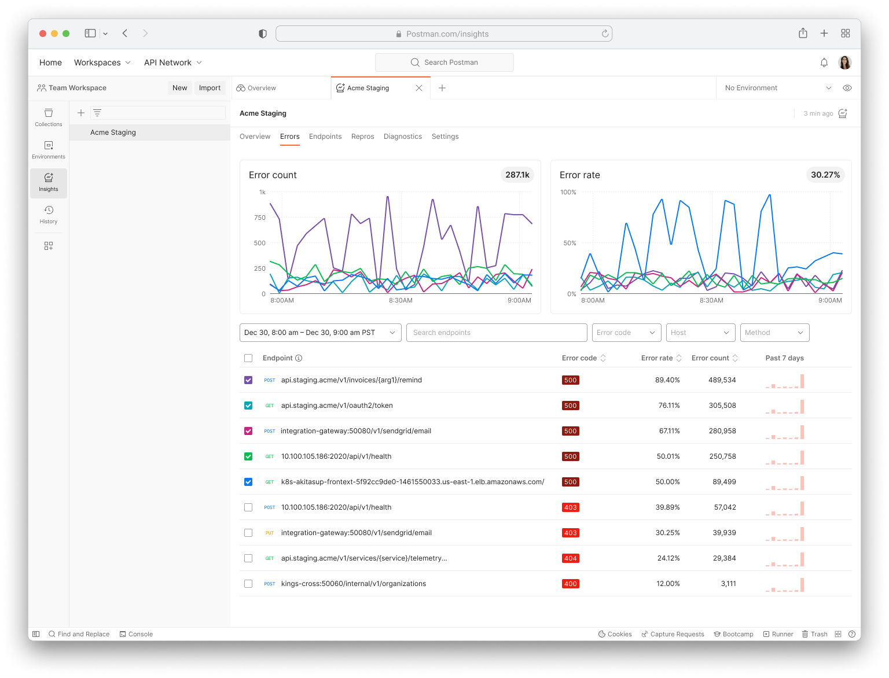Viewport: 889px width, 678px height.
Task: Open the Host filter dropdown
Action: pos(701,333)
